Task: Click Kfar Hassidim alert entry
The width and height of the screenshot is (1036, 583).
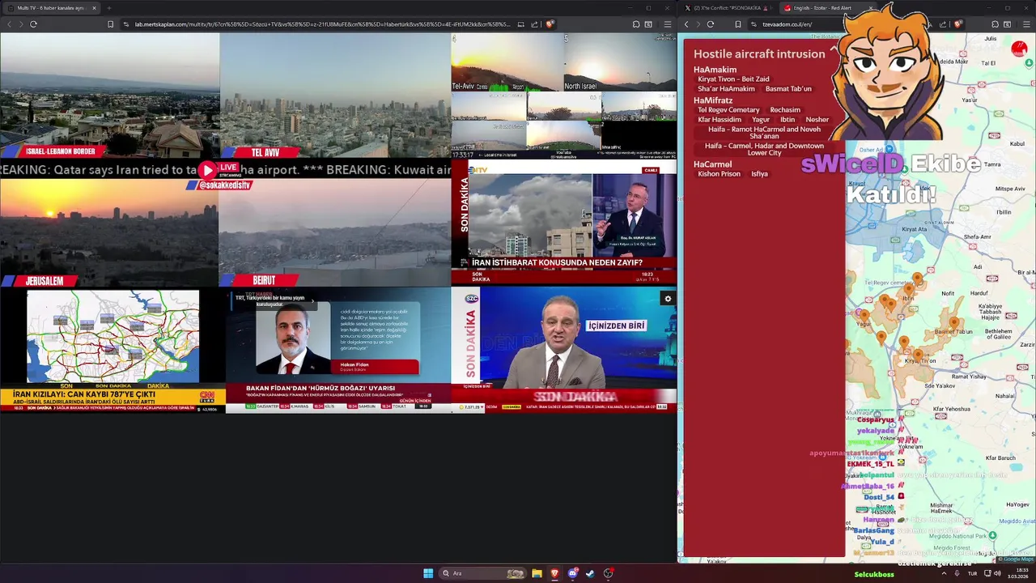Action: coord(720,120)
